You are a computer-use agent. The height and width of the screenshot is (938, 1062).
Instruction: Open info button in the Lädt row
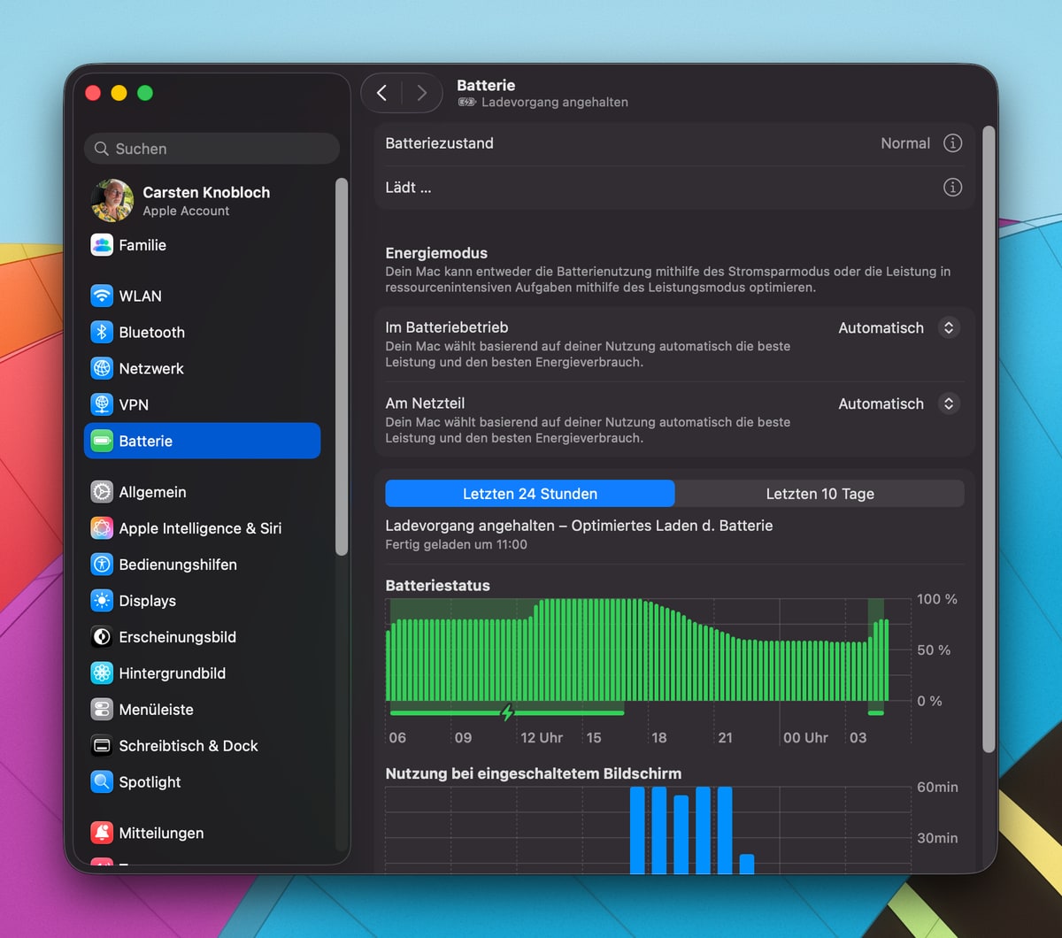pos(952,188)
